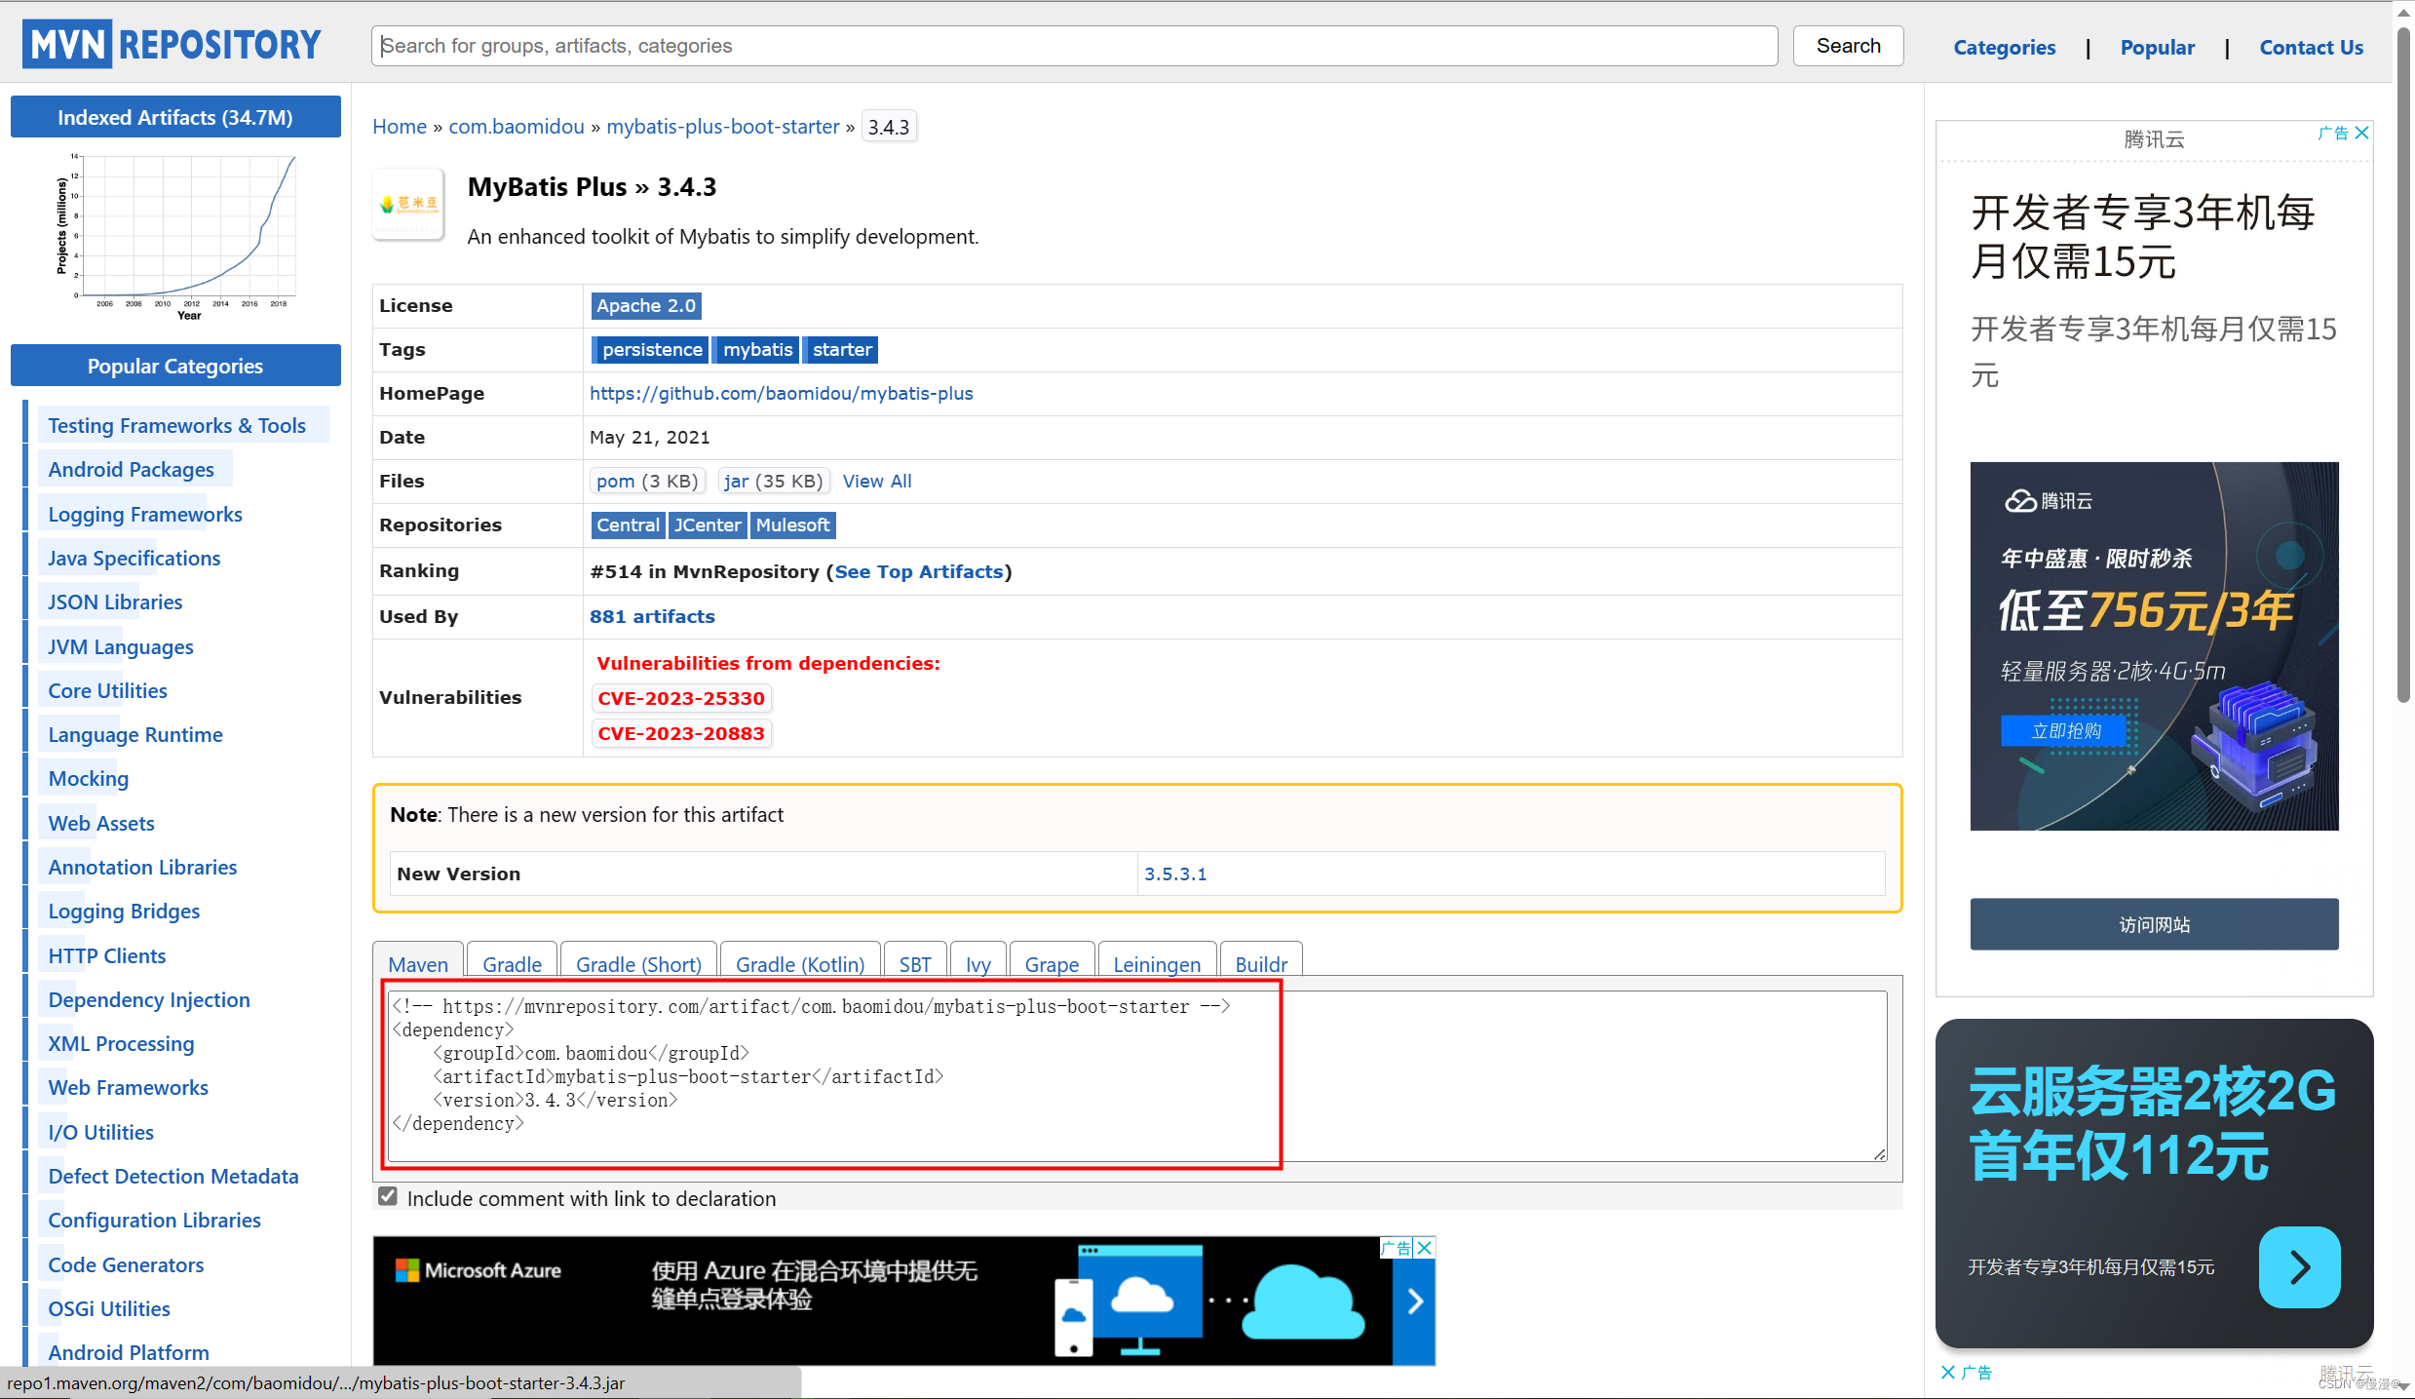Click the next arrow in the Azure banner ad
The image size is (2415, 1399).
click(1414, 1301)
